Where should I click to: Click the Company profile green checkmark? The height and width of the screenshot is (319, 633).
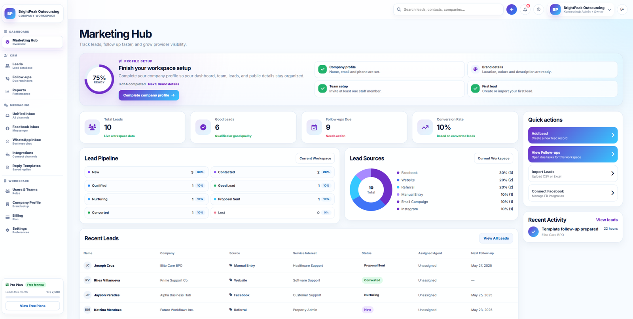pos(322,69)
